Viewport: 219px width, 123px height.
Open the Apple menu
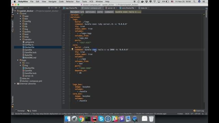pos(14,1)
